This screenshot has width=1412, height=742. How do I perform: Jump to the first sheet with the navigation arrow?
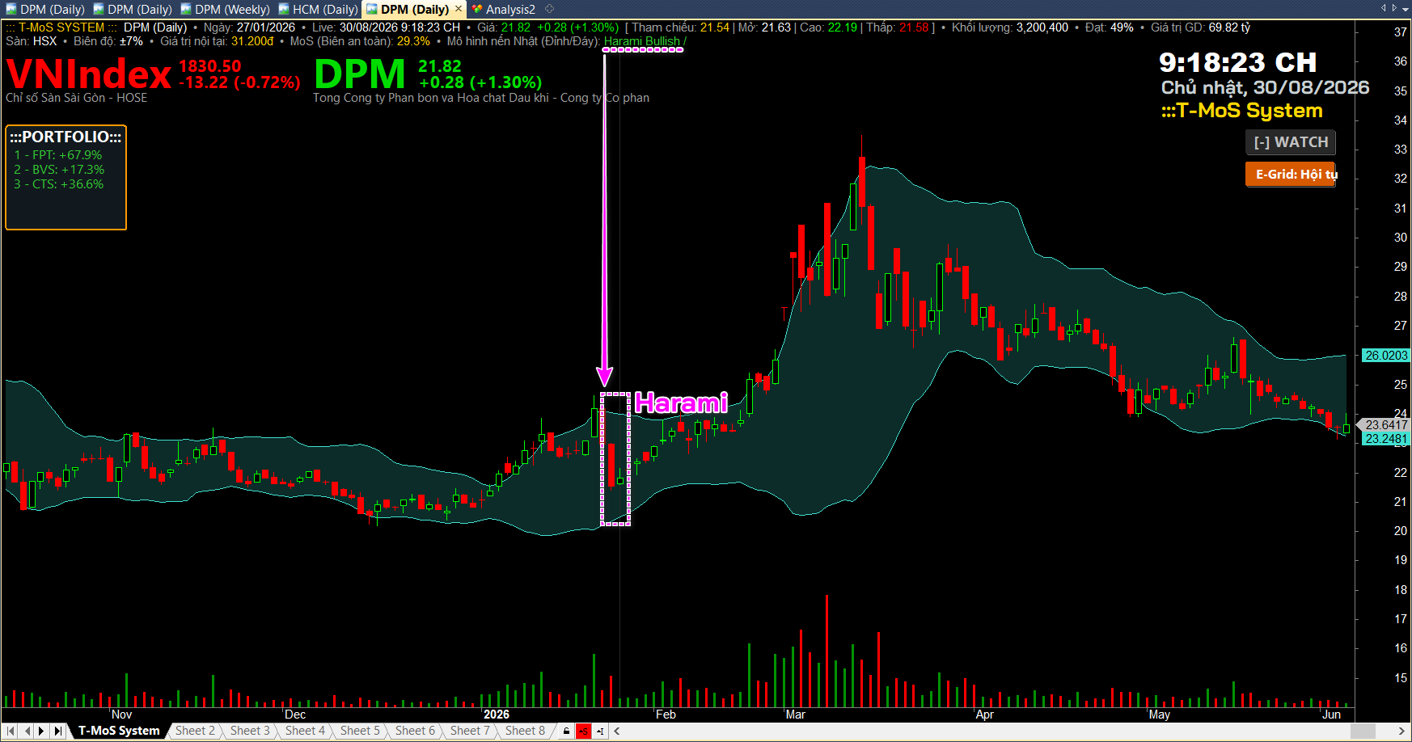tap(11, 731)
